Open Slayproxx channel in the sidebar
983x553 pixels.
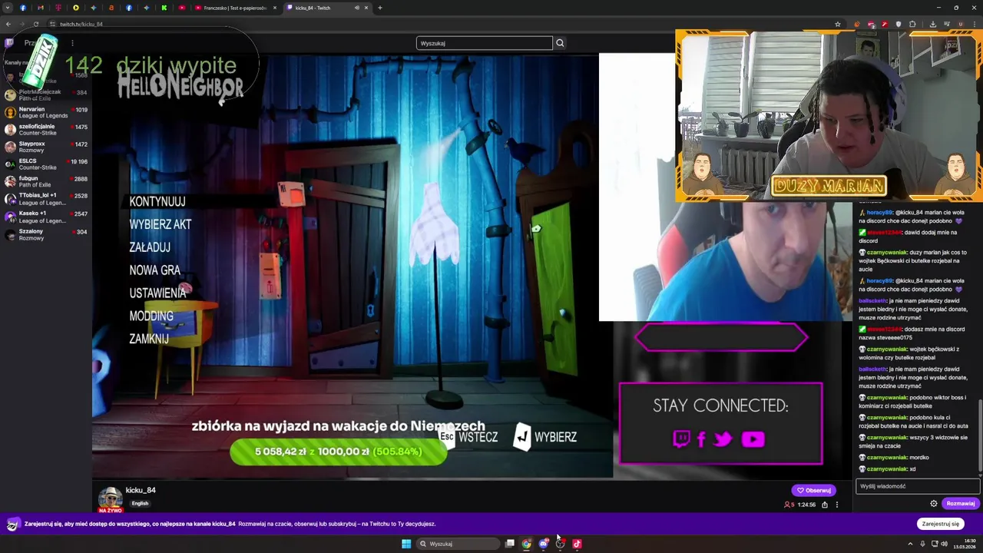pyautogui.click(x=46, y=147)
